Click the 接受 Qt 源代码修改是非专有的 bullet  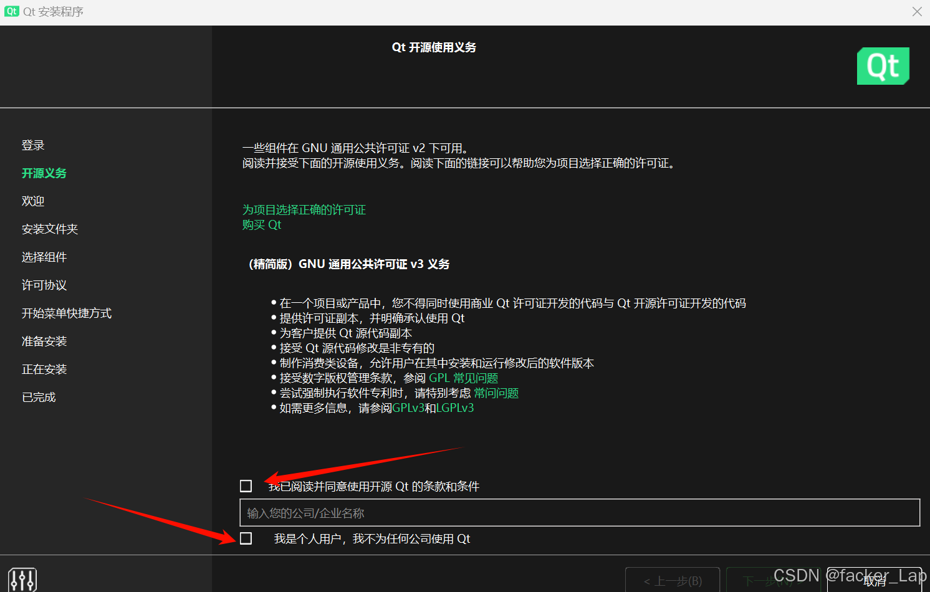click(x=357, y=348)
